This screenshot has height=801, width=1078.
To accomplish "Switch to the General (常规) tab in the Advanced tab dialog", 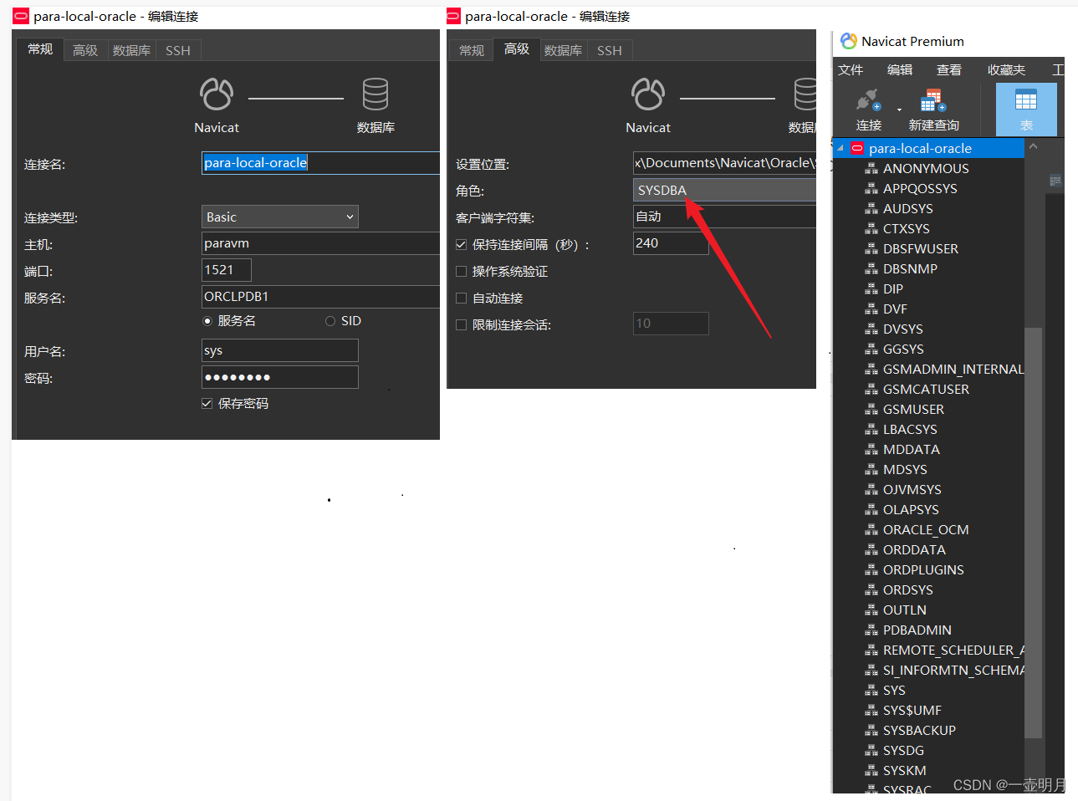I will coord(472,50).
